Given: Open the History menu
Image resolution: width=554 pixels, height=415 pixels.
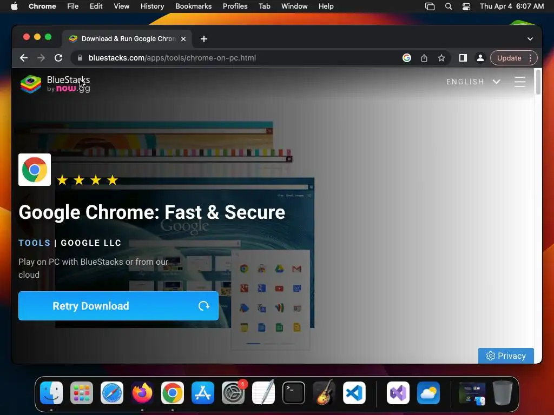Looking at the screenshot, I should pos(152,6).
